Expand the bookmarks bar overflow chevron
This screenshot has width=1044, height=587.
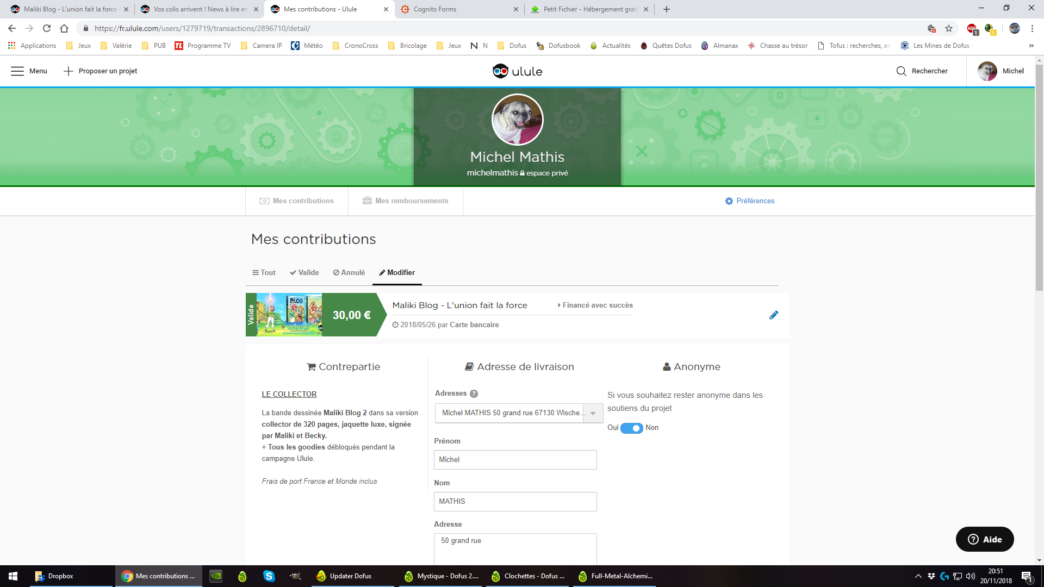1031,46
